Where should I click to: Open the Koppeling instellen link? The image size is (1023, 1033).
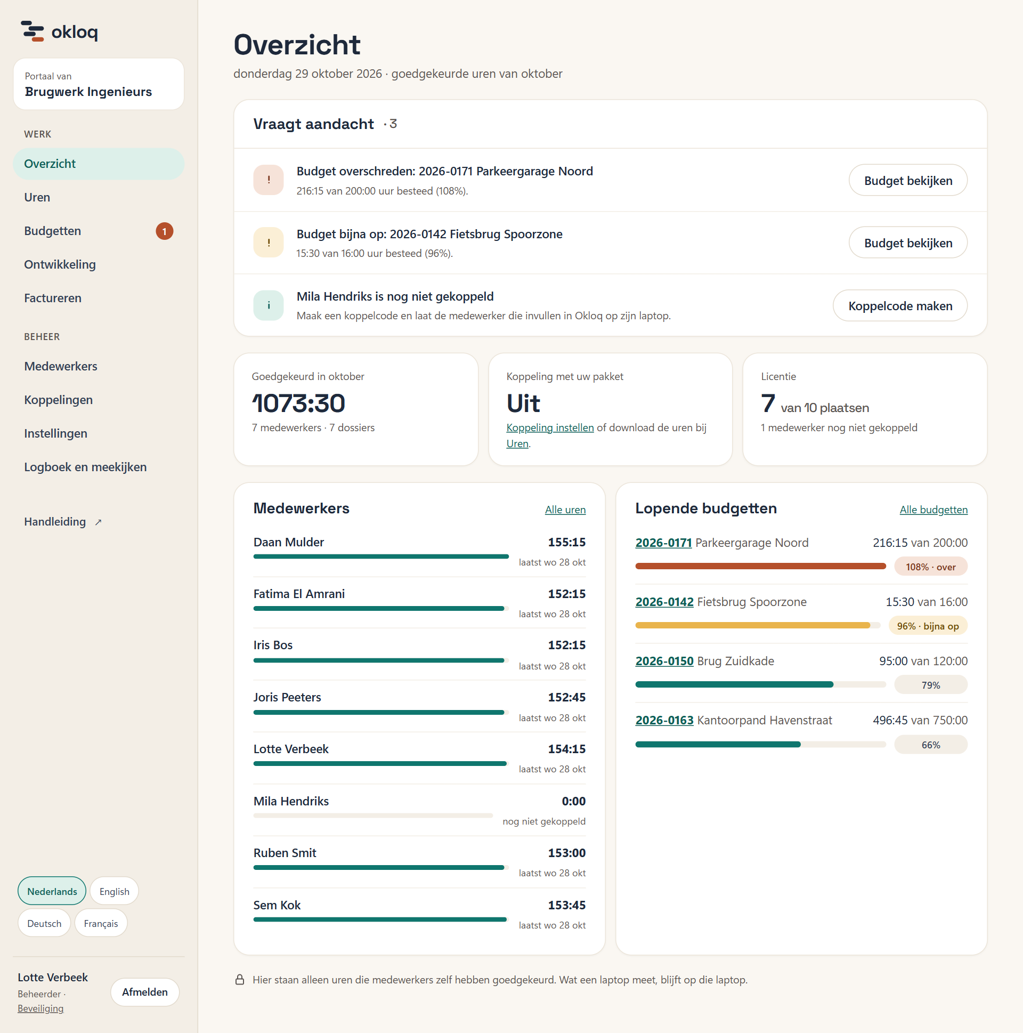click(x=549, y=427)
